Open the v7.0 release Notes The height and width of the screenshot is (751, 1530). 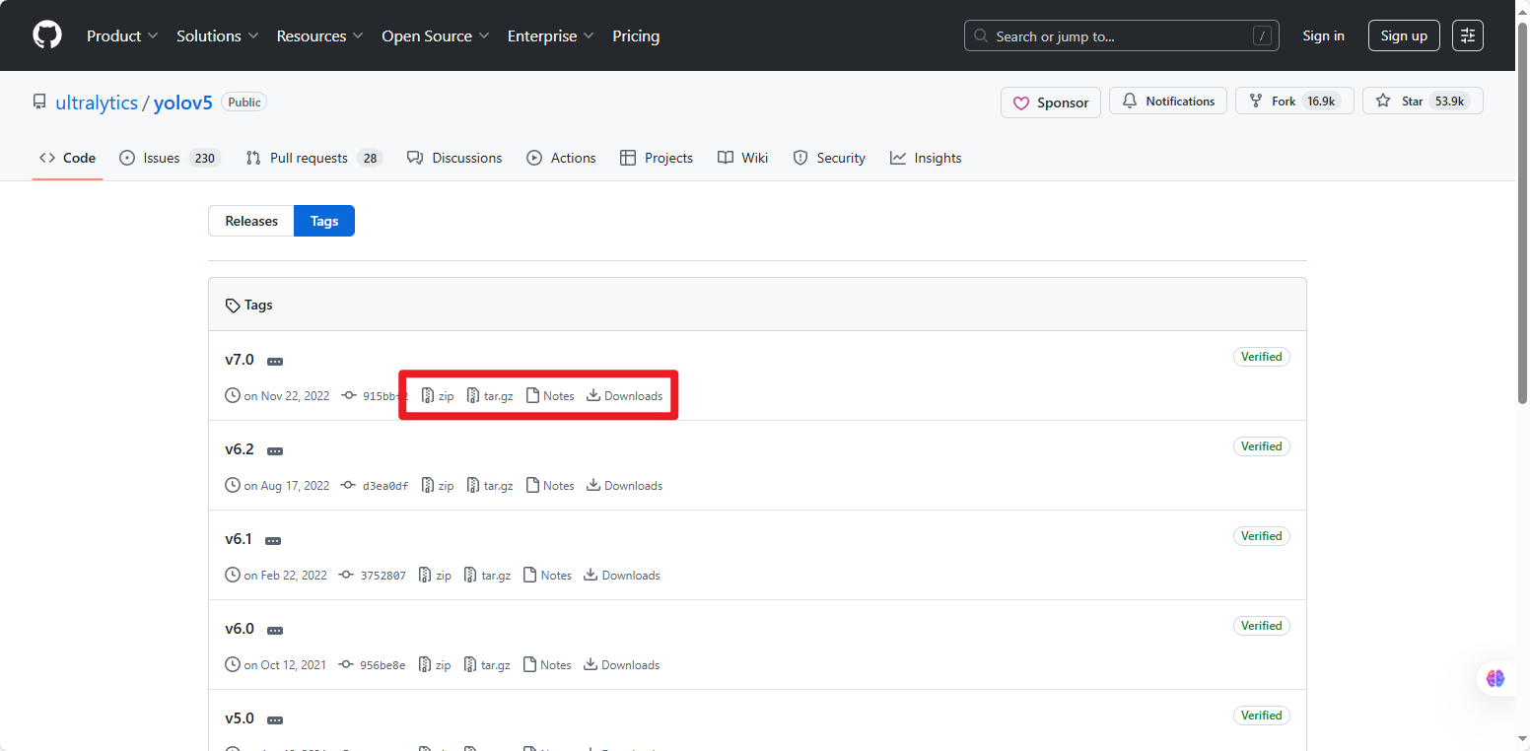point(550,396)
